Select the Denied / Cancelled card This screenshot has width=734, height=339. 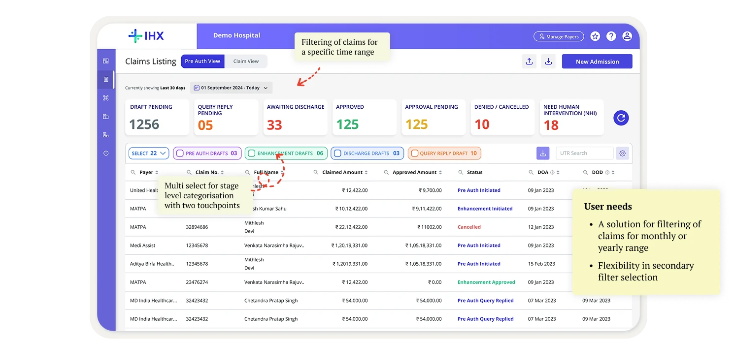pyautogui.click(x=502, y=117)
